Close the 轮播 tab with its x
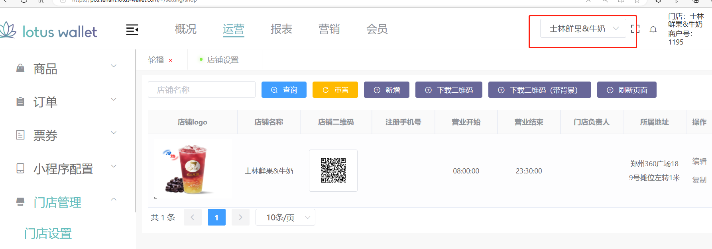 pos(171,60)
